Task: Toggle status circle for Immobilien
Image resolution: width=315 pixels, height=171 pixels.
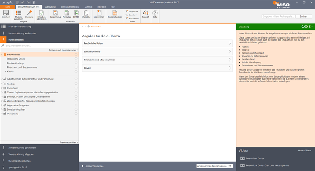Action: (76, 88)
